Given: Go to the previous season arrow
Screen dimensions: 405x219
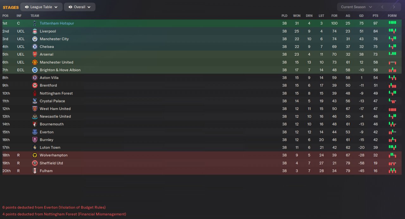Looking at the screenshot, I should click(x=382, y=7).
